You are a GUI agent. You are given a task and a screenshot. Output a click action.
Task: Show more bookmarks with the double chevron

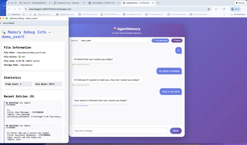(x=224, y=14)
